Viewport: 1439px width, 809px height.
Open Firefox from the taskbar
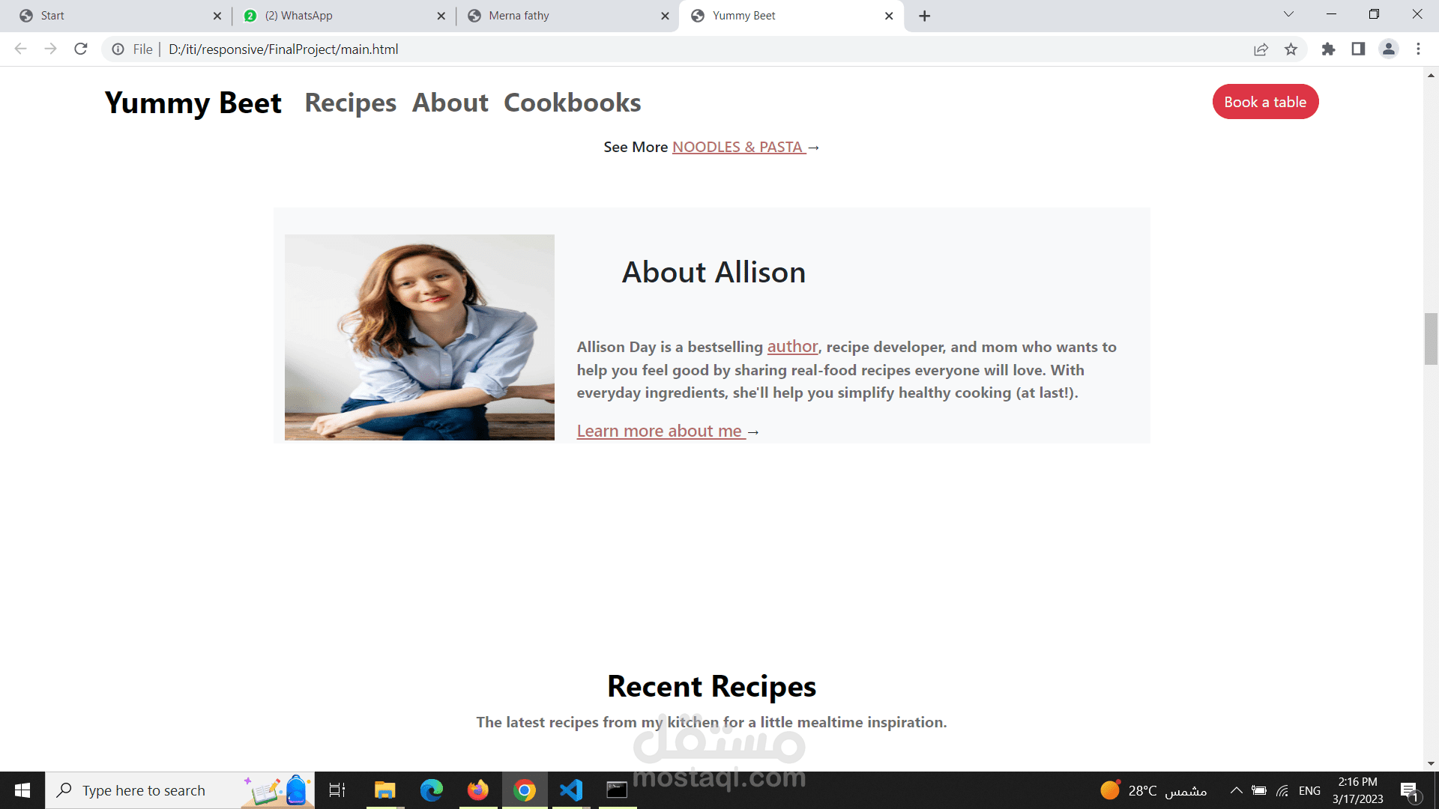[x=477, y=790]
